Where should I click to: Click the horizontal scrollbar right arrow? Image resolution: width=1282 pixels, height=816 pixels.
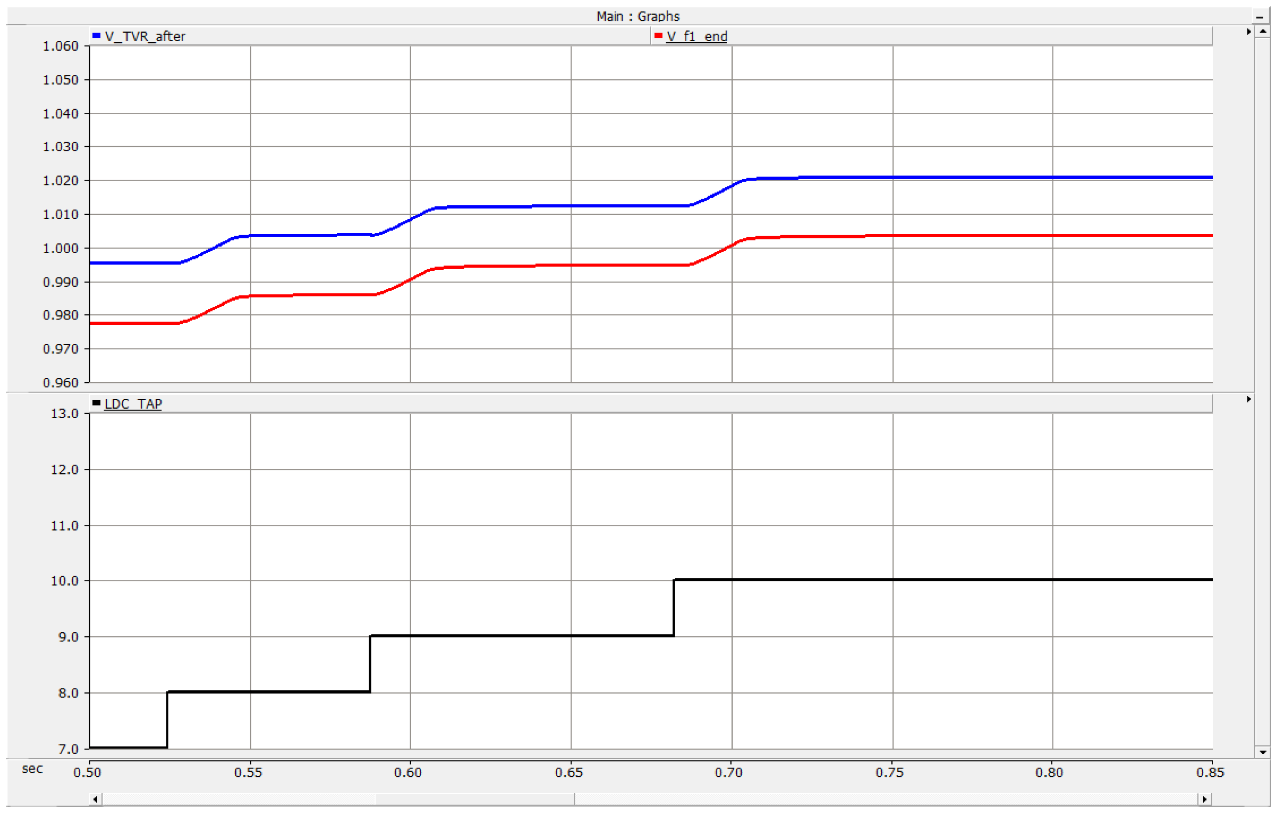point(1205,799)
